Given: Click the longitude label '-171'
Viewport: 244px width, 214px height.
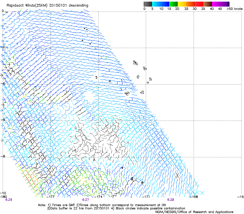Looking at the screenshot, I should coord(146,197).
